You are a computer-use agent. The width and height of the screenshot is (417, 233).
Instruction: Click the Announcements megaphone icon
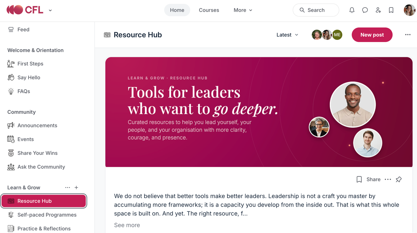11,125
